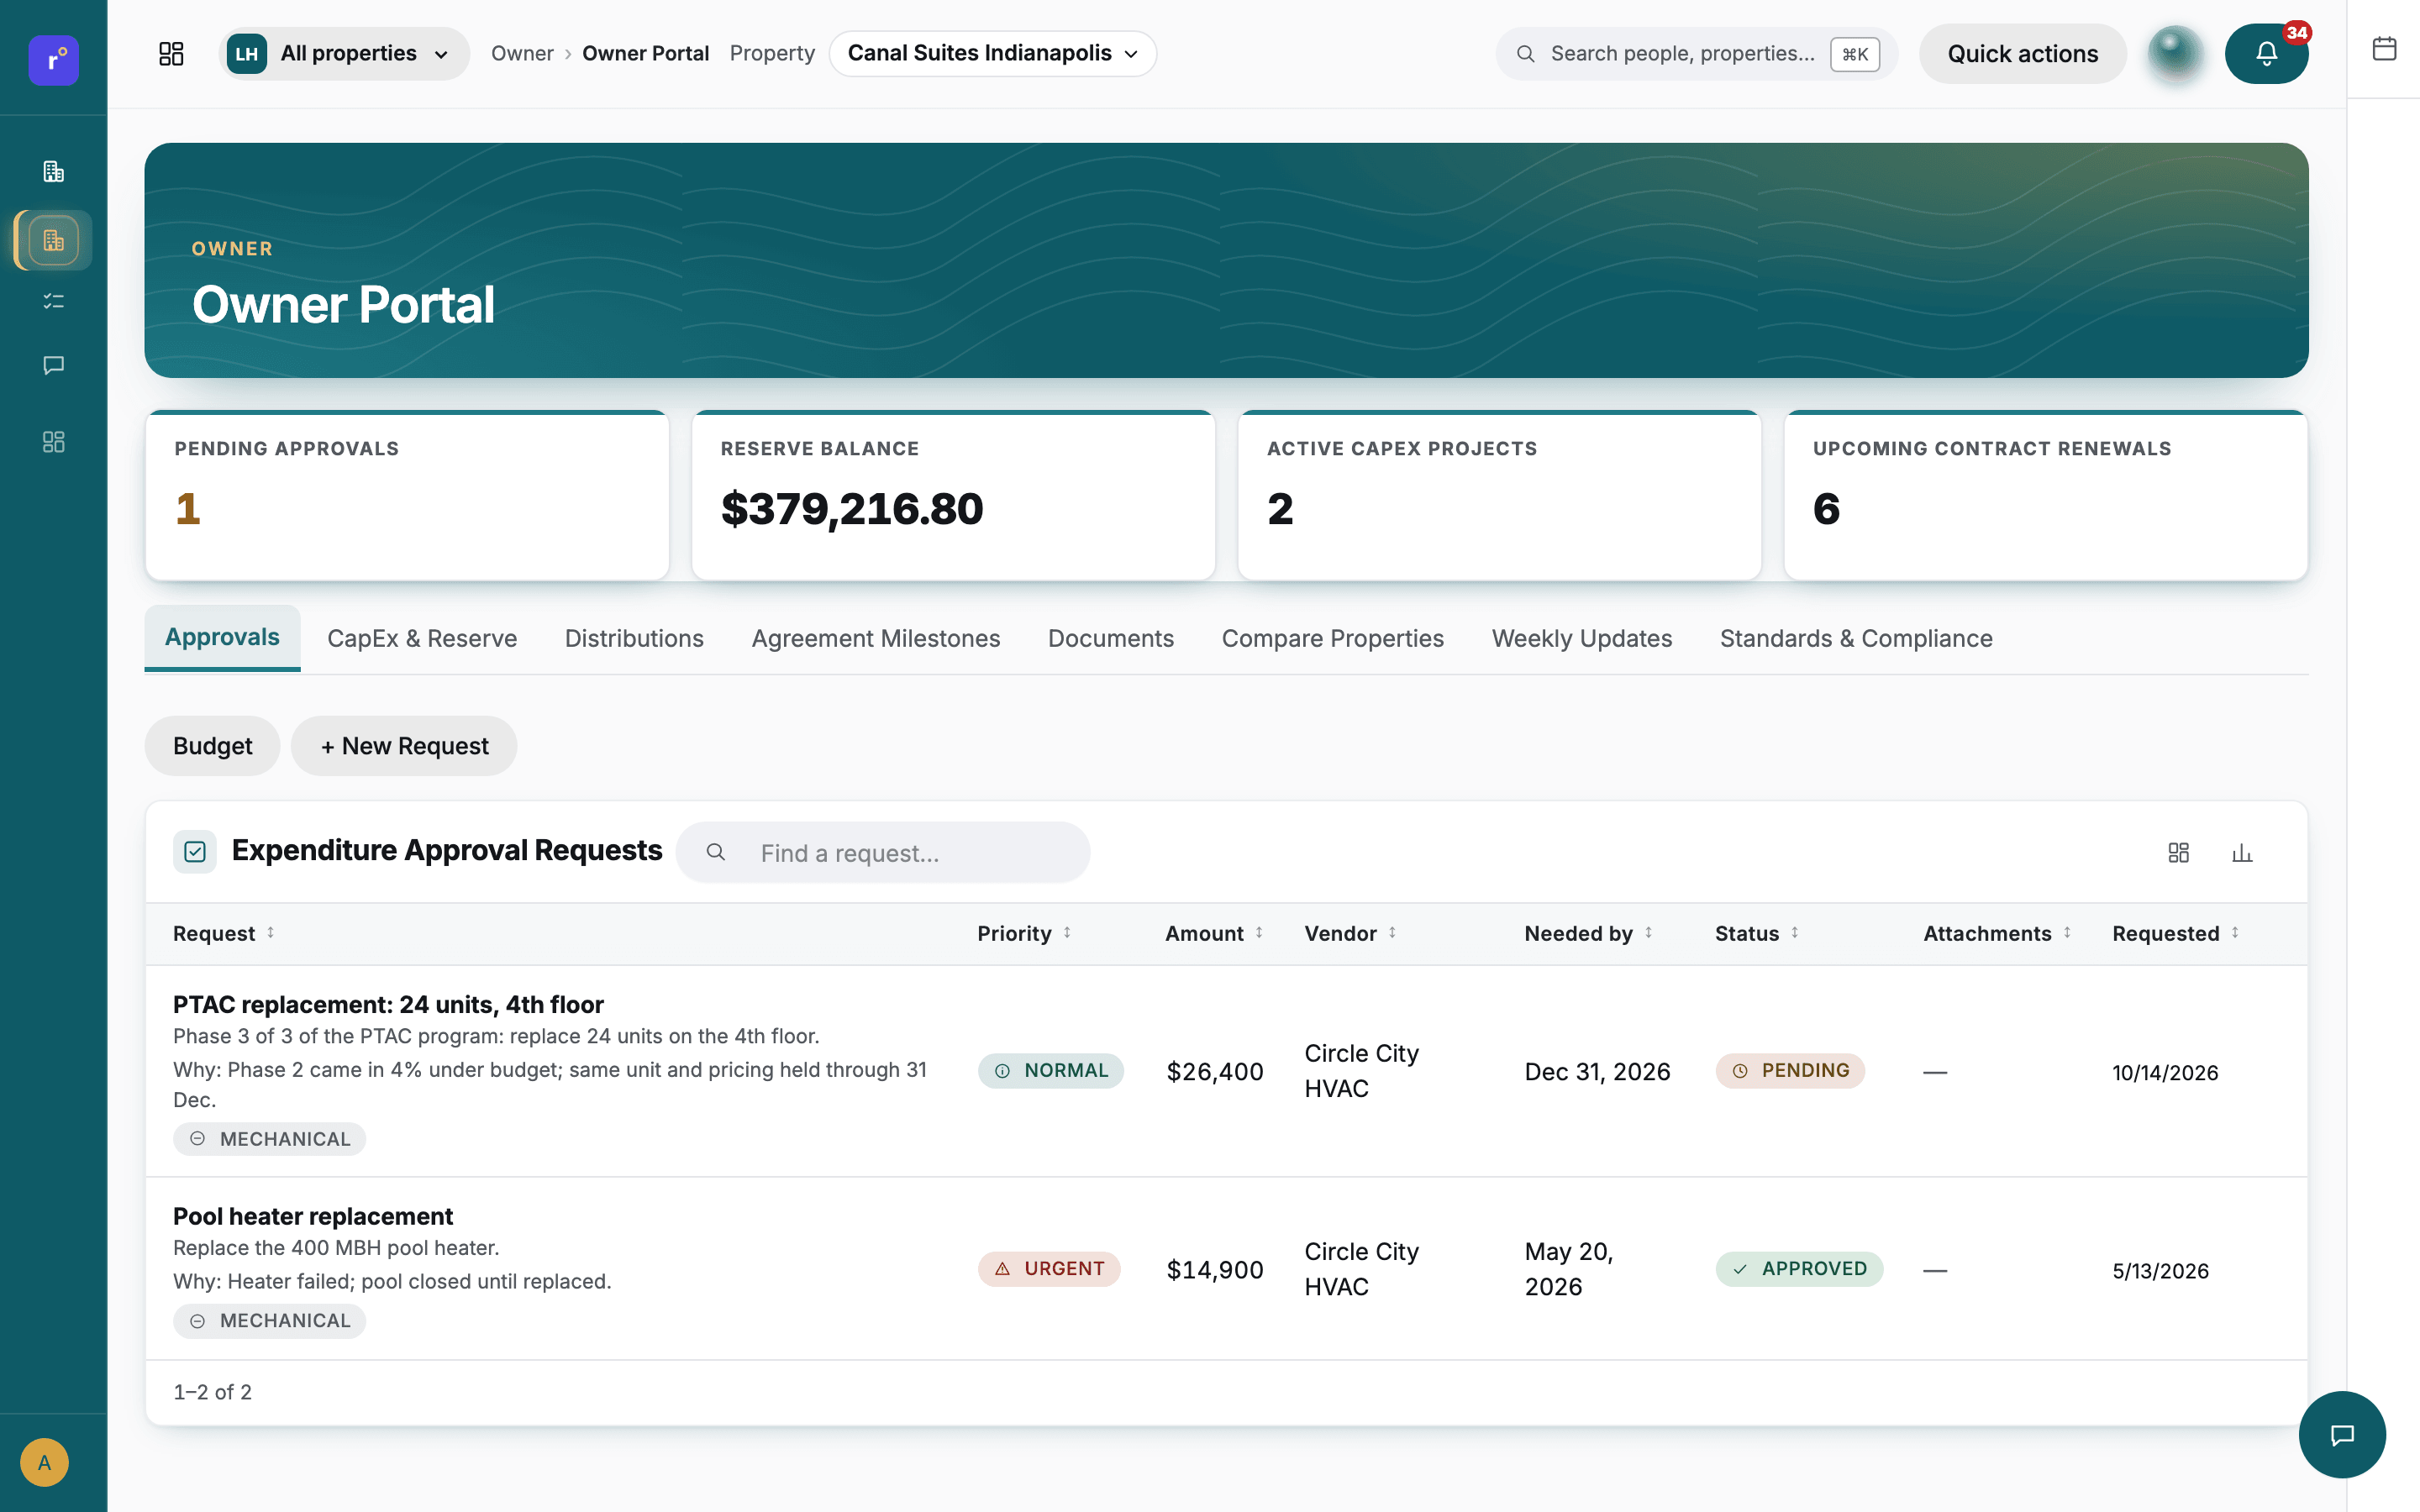Screen dimensions: 2420x1512
Task: Open the CapEx & Reserve tab
Action: pos(422,639)
